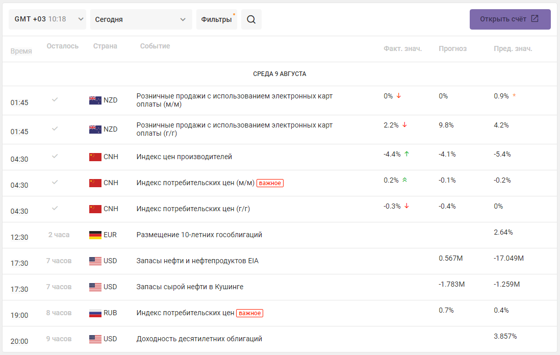Expand the Сегодня date range dropdown
This screenshot has height=355, width=560.
click(x=141, y=19)
